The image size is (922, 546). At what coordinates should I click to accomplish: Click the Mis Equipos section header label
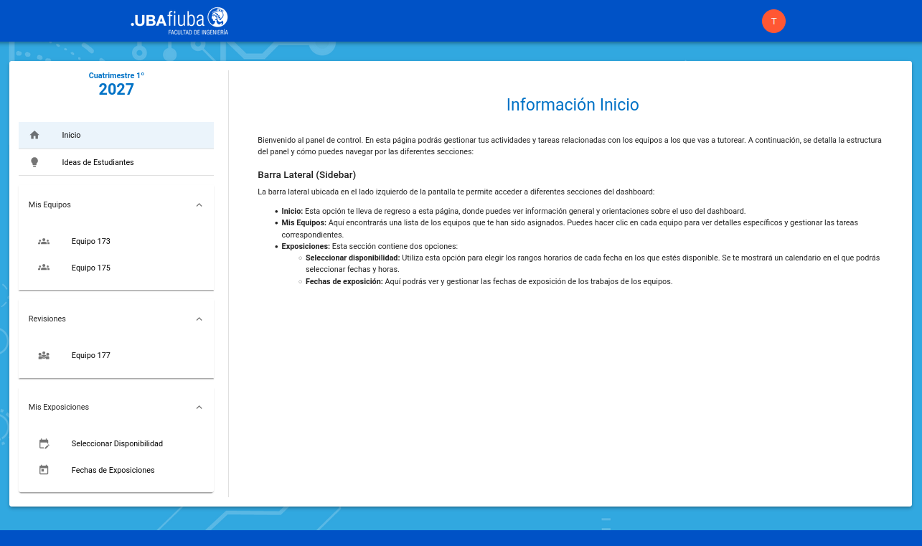click(50, 204)
